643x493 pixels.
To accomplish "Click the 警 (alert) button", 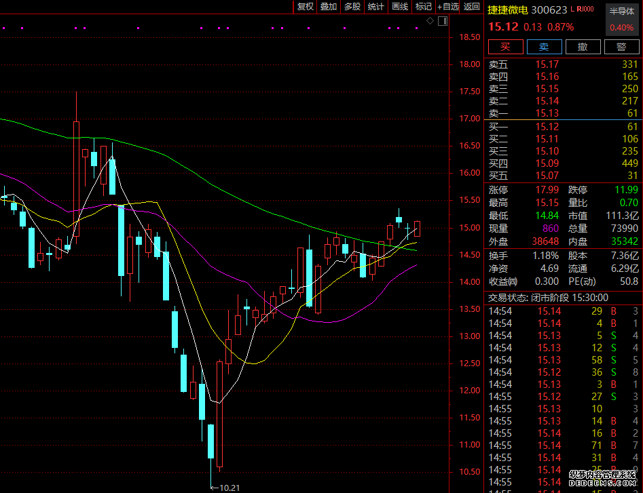I will click(x=621, y=46).
